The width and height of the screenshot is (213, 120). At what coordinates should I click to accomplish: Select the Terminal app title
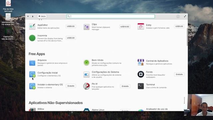pos(150,84)
